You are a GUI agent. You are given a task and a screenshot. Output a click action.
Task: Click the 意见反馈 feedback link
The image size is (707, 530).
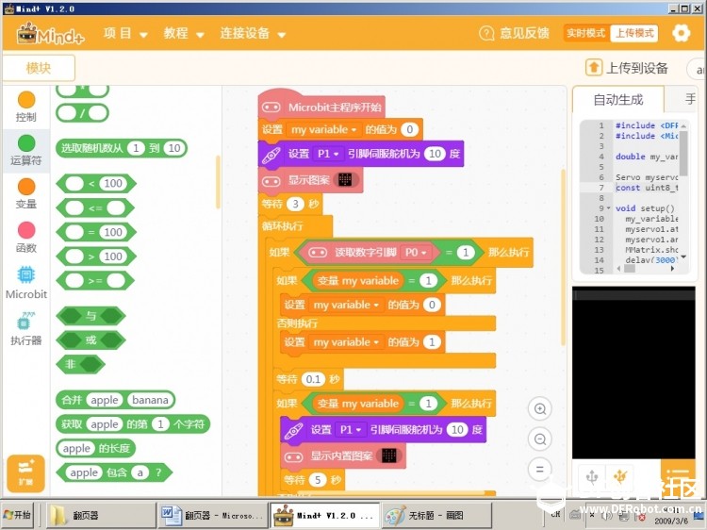[524, 33]
